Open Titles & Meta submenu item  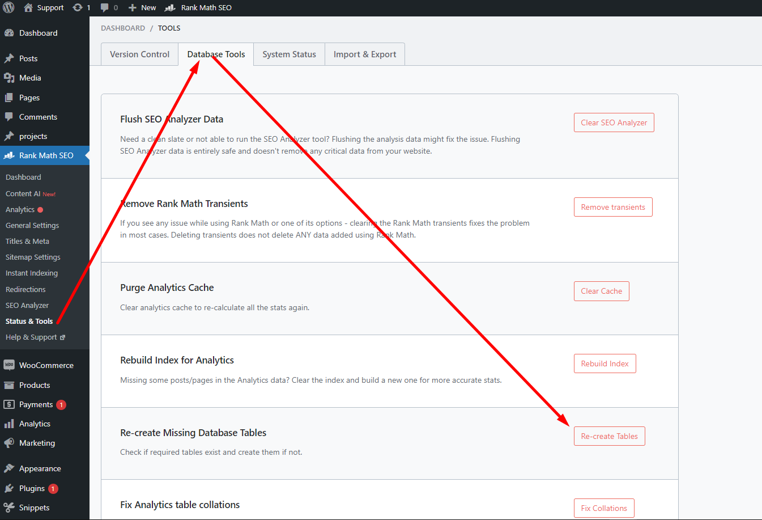[27, 241]
